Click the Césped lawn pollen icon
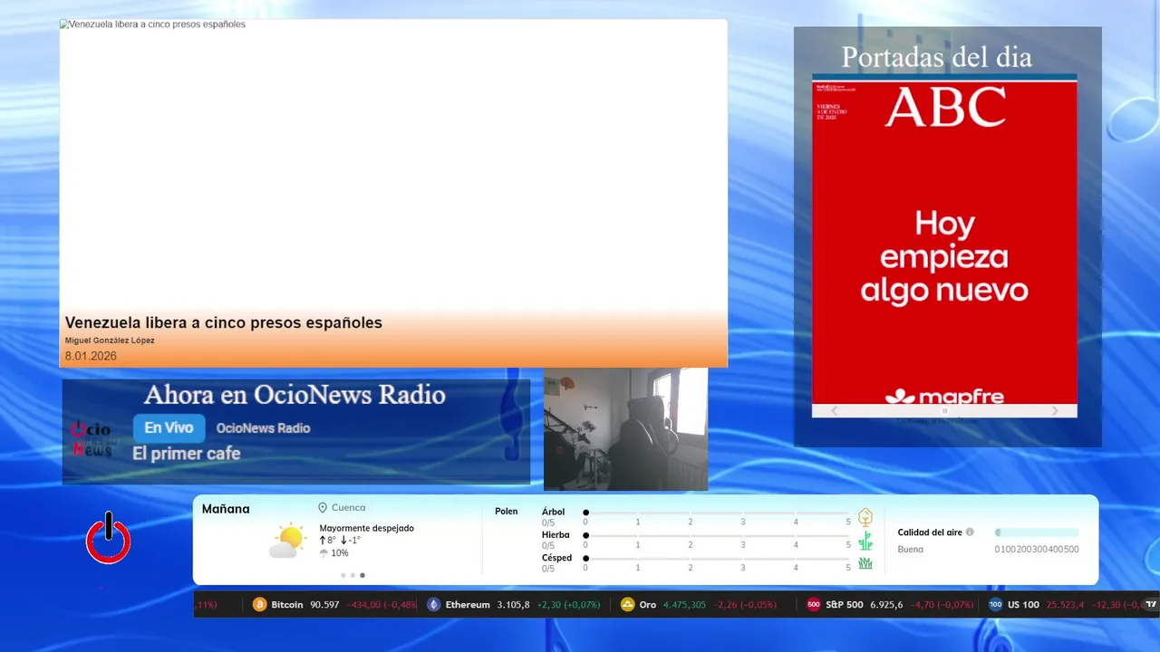Viewport: 1160px width, 652px height. [865, 563]
